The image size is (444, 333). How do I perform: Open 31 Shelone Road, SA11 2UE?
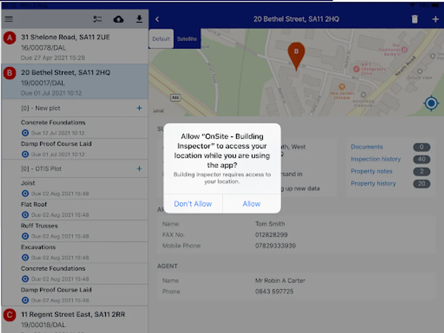tap(74, 46)
